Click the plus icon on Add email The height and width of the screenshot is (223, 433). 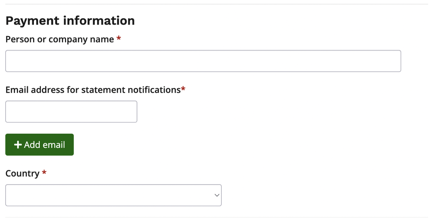click(18, 145)
